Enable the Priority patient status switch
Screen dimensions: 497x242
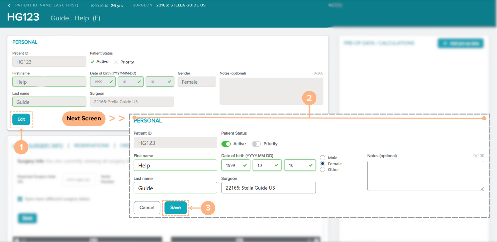(256, 144)
